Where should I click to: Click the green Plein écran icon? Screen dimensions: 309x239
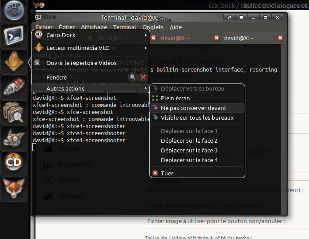tap(155, 98)
